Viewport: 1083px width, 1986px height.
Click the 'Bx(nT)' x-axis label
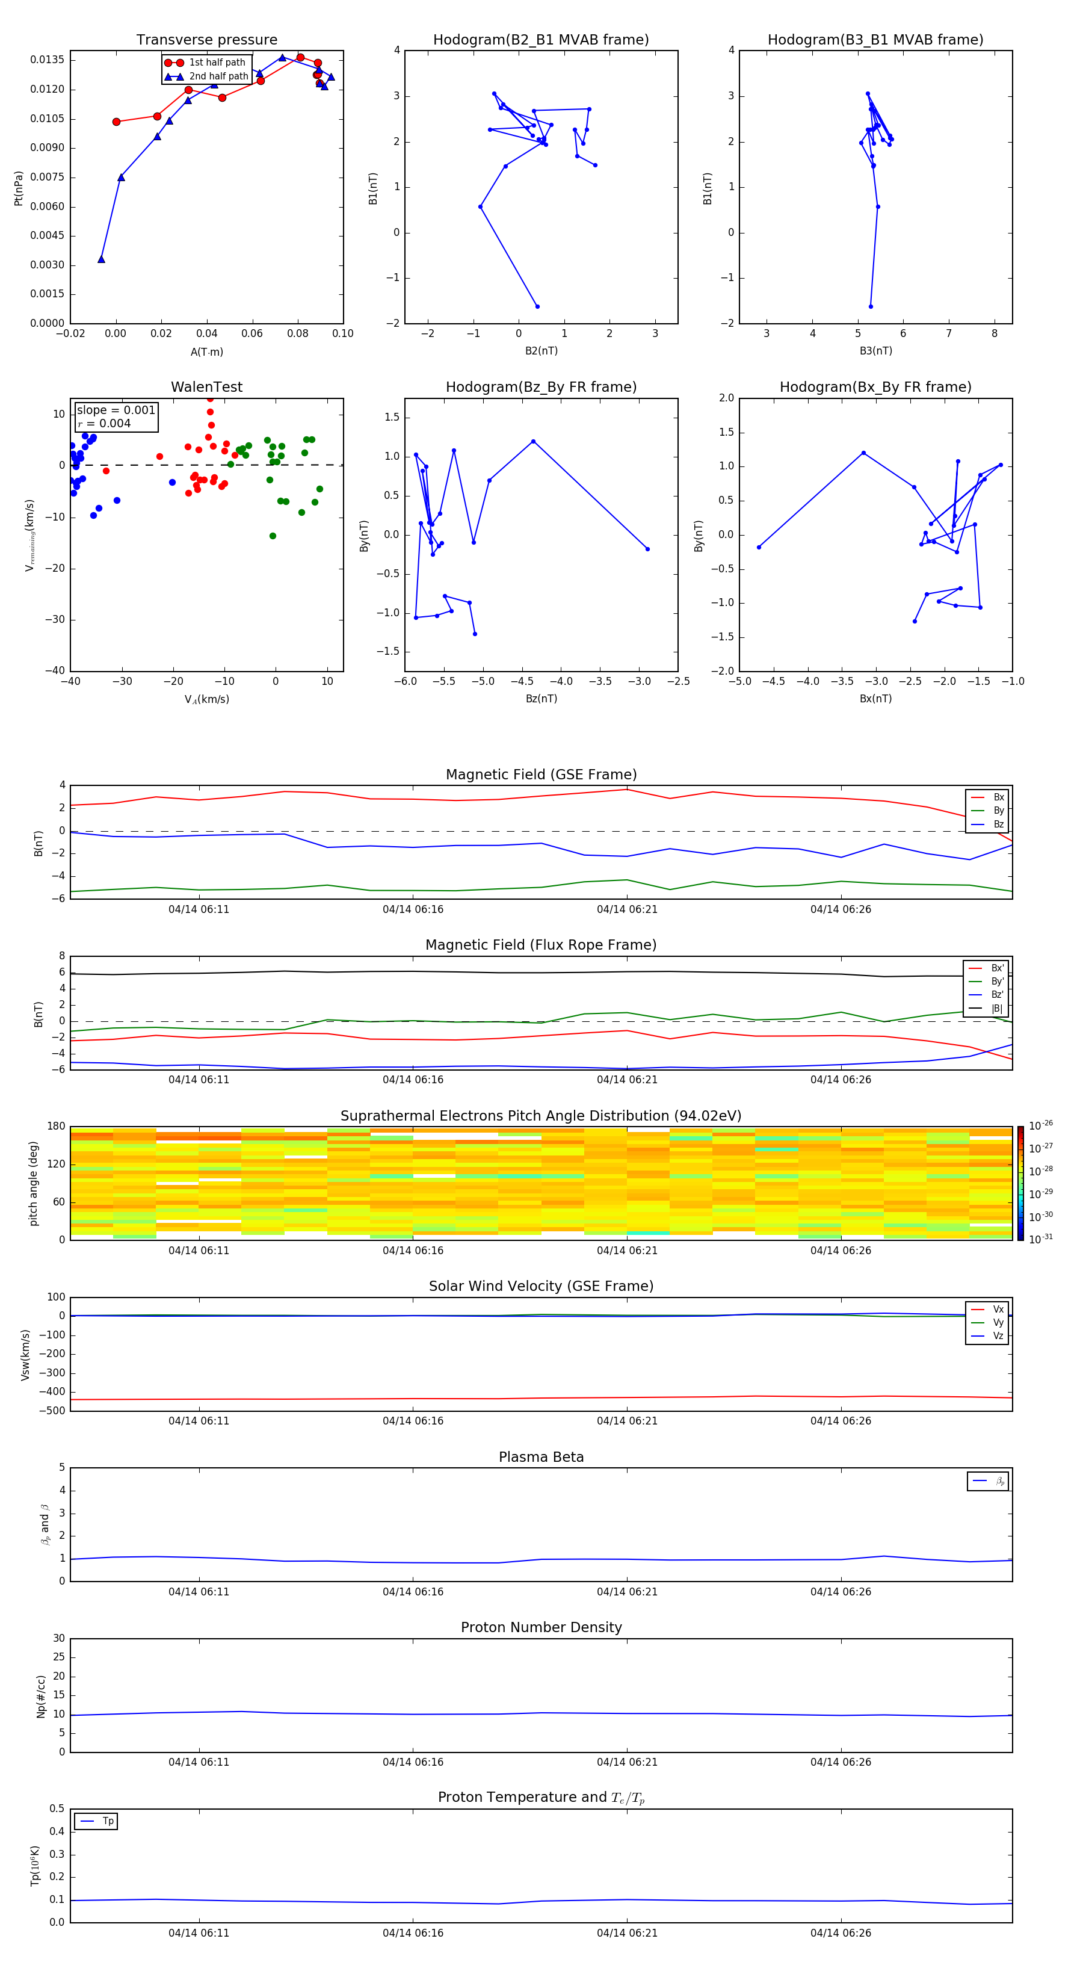click(875, 699)
